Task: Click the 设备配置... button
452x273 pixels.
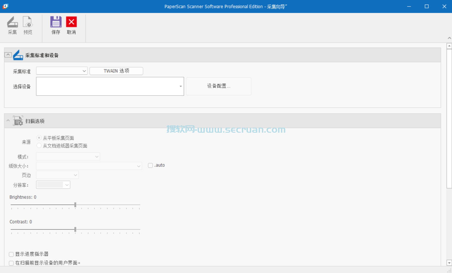Action: coord(218,86)
